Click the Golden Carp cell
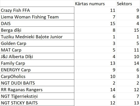Image resolution: width=140 pixels, height=106 pixels. (37, 43)
